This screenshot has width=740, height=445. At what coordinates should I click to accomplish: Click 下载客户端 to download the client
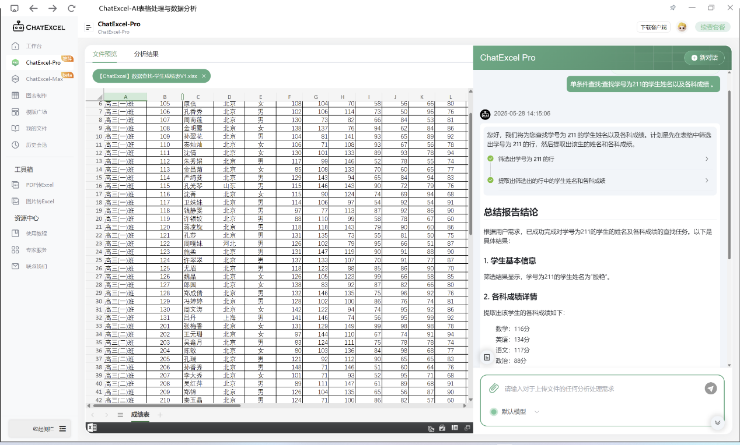[654, 27]
